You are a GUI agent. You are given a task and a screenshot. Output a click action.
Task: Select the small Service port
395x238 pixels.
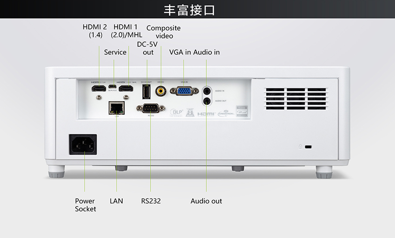click(x=112, y=87)
